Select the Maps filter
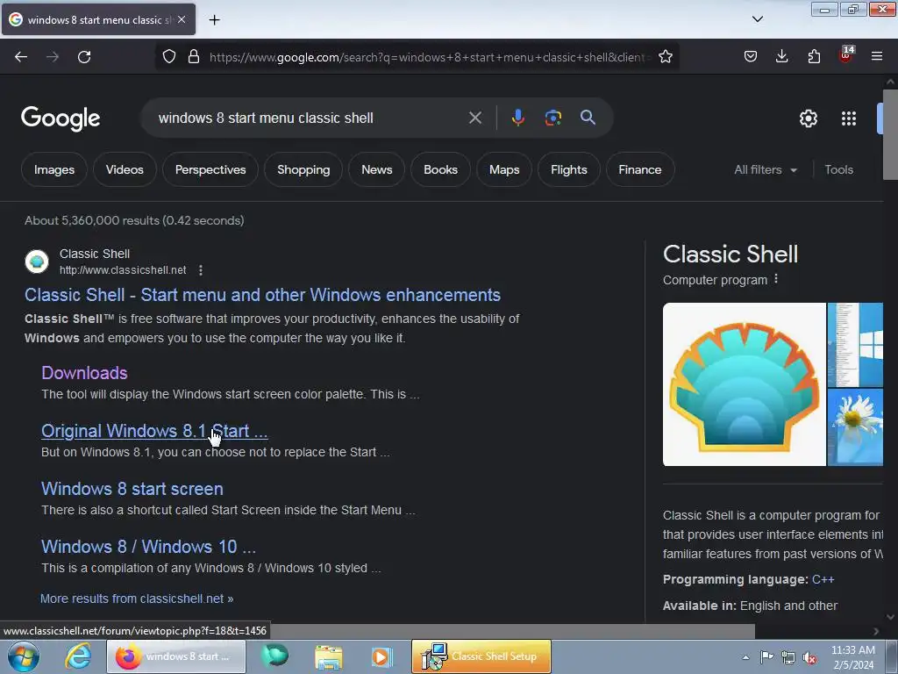Screen dimensions: 898x674 (x=504, y=169)
